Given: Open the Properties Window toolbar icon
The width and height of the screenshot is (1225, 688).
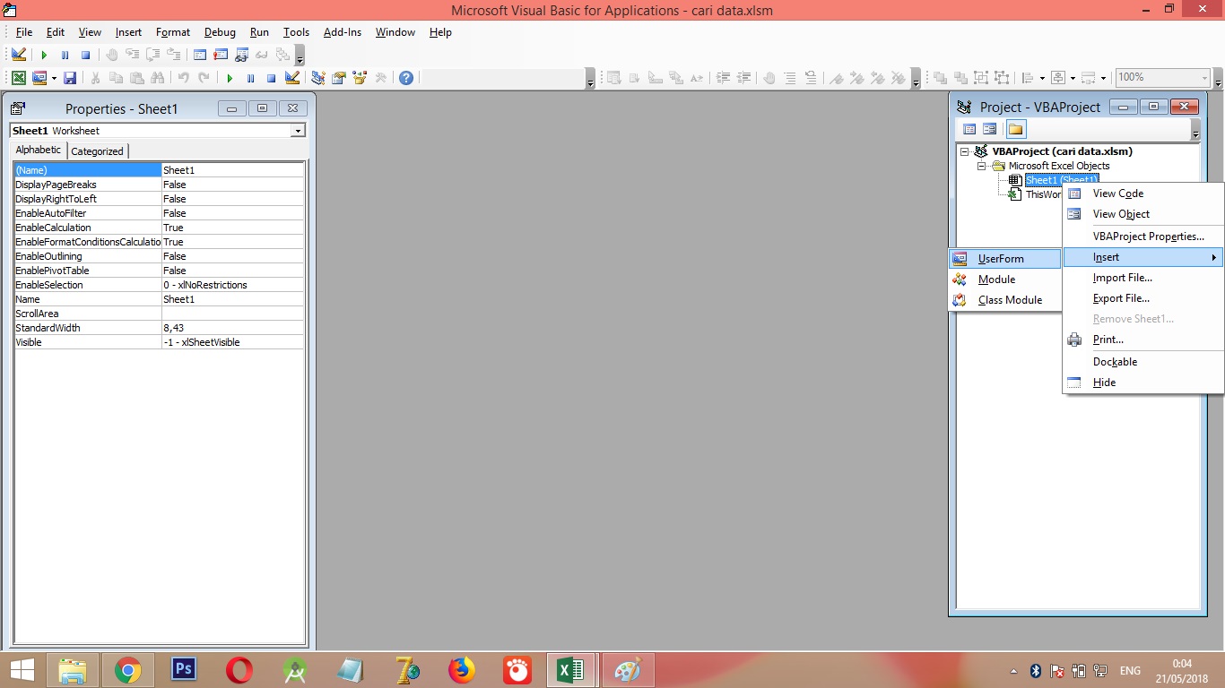Looking at the screenshot, I should pyautogui.click(x=339, y=78).
